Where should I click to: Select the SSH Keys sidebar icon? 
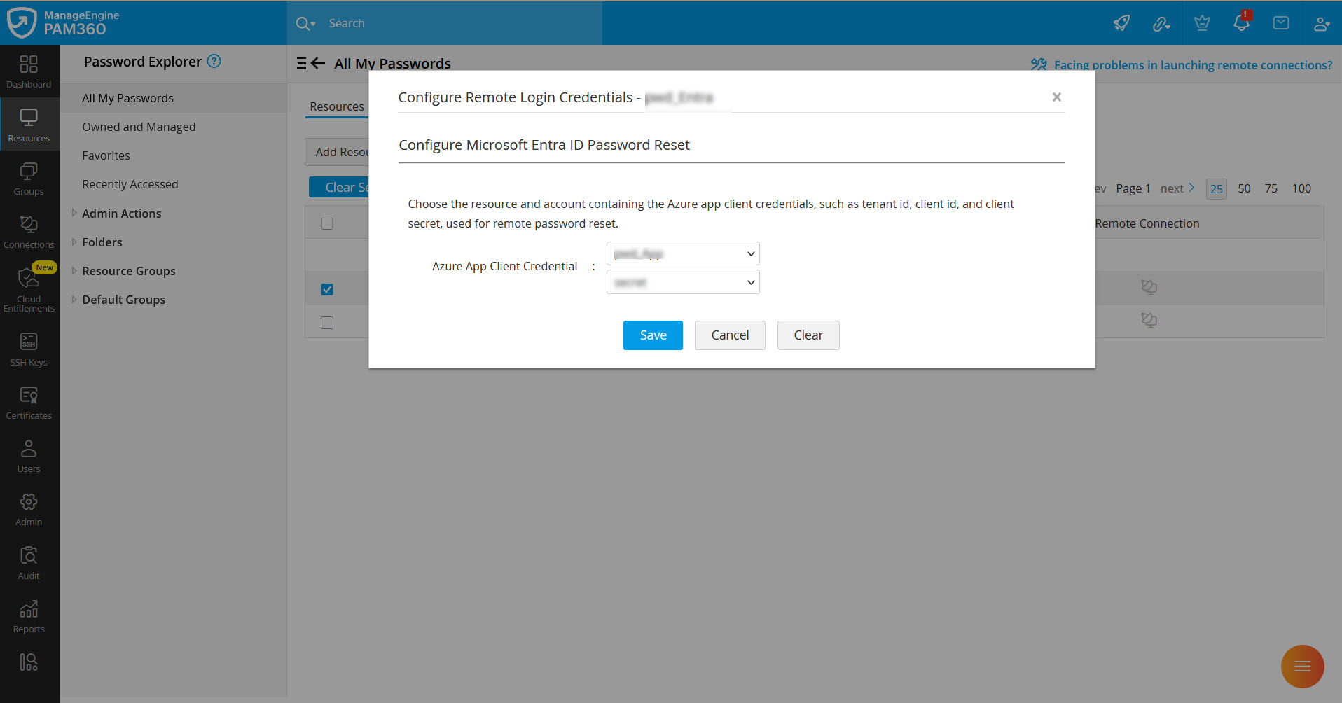29,347
